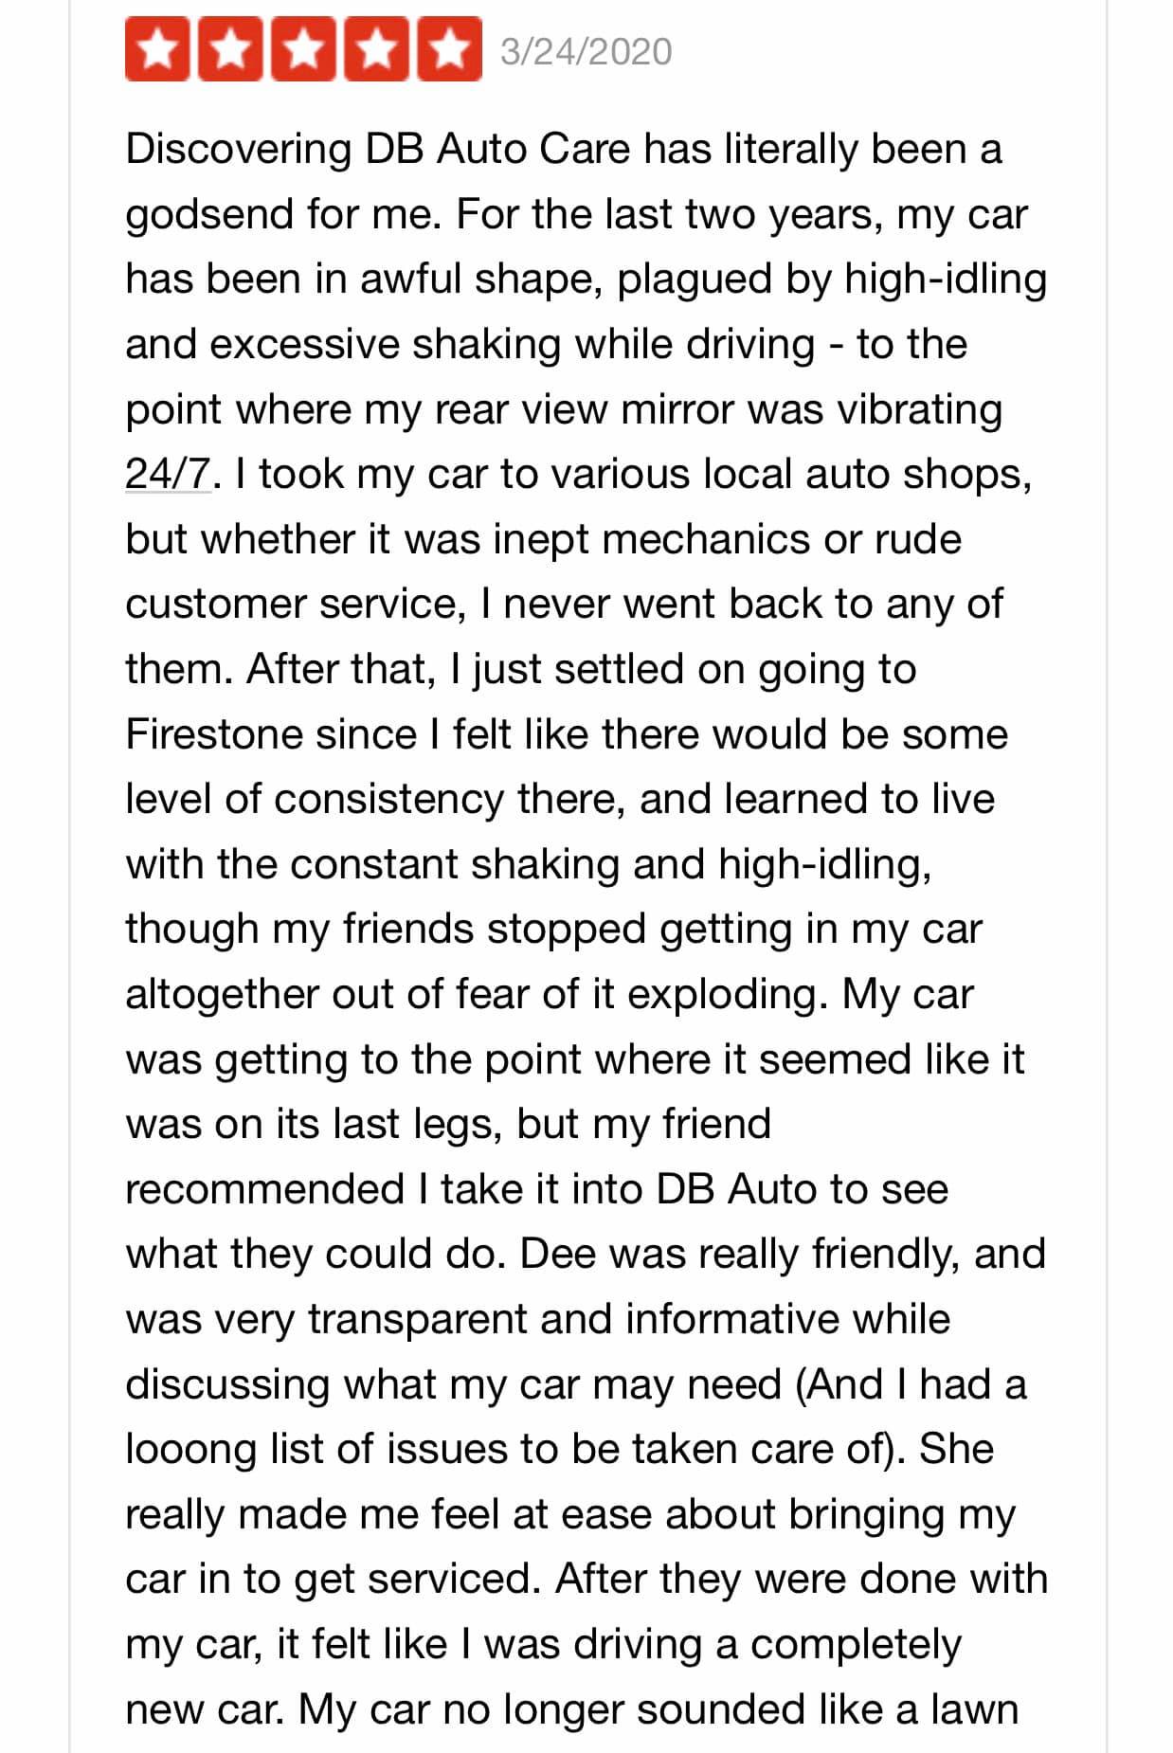This screenshot has height=1753, width=1173.
Task: Tap the word "recommended" in the review
Action: coord(264,1189)
